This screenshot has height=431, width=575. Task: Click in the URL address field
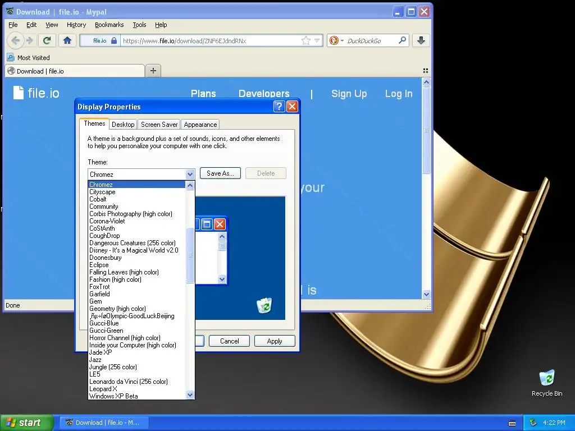(211, 40)
